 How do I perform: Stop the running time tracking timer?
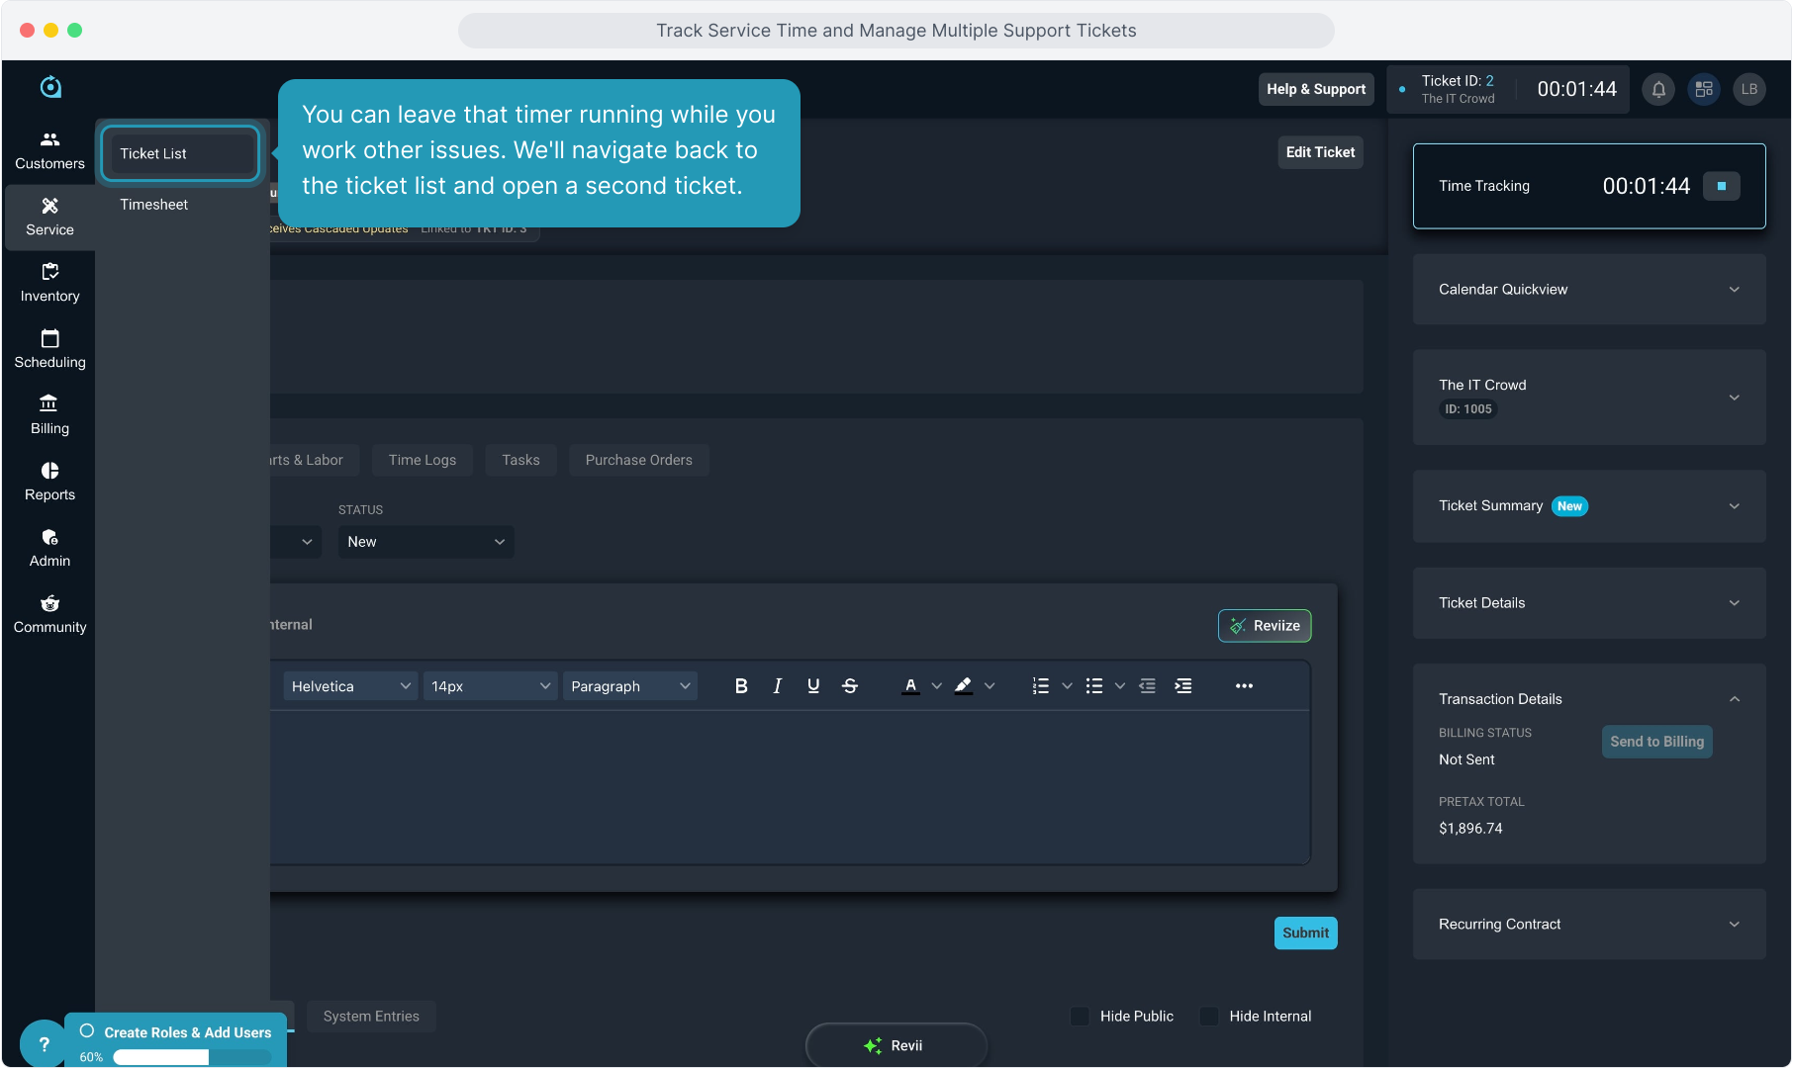(x=1721, y=186)
